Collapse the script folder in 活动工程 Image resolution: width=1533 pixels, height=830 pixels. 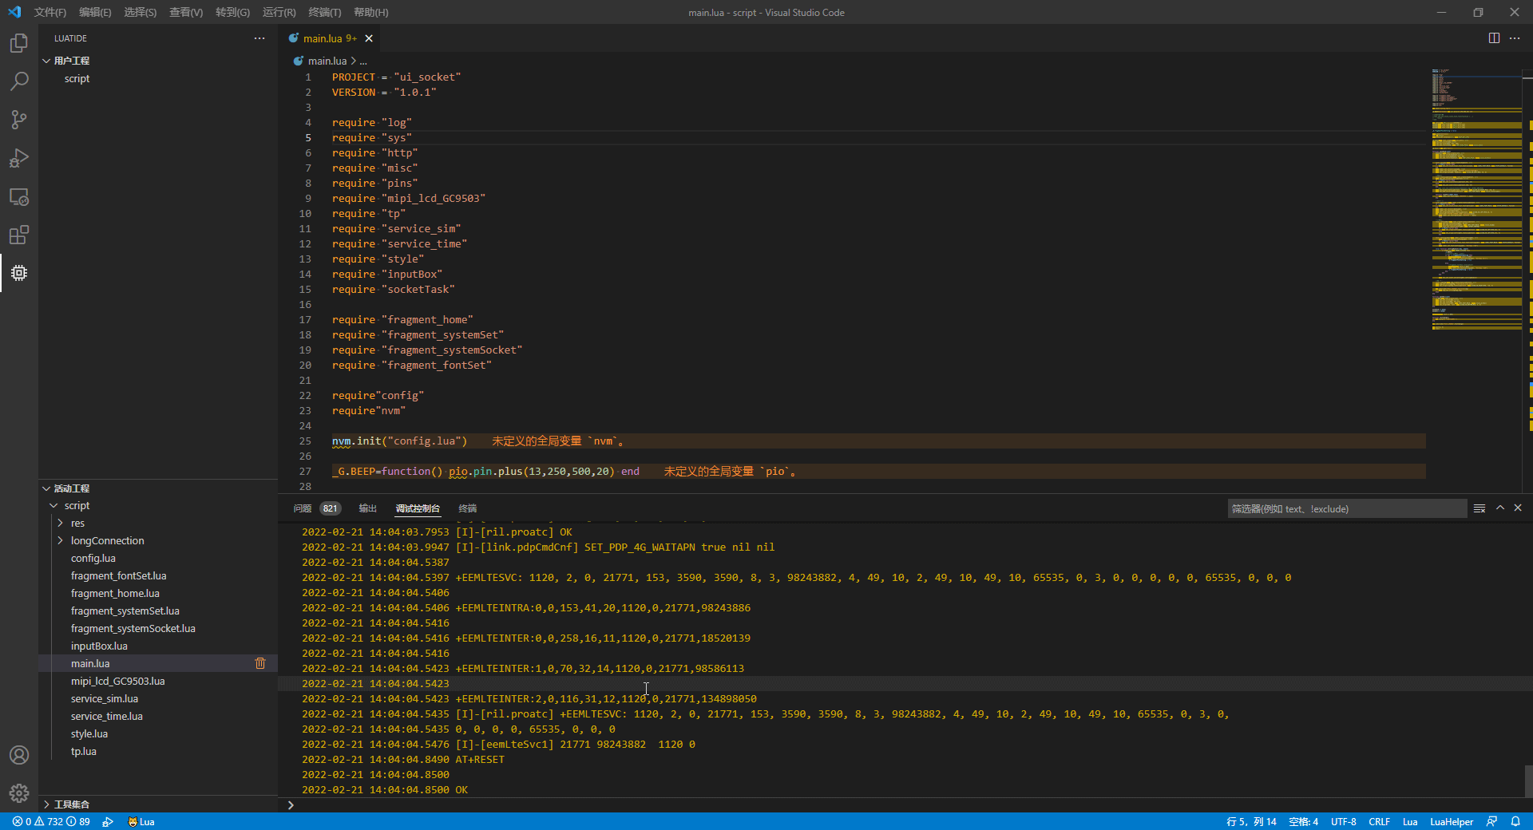[x=53, y=506]
